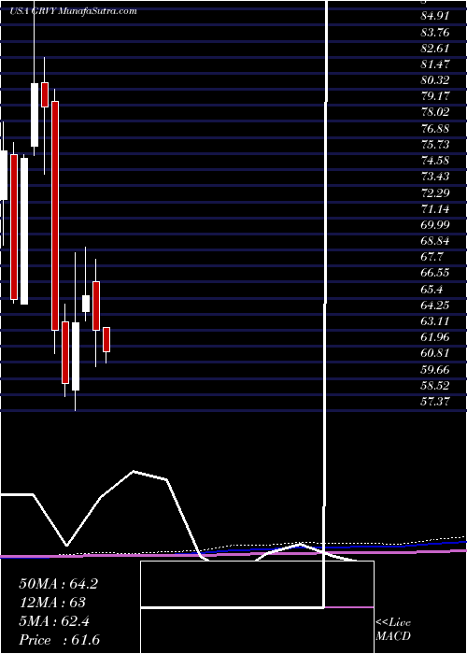Viewport: 467px width, 654px height.
Task: Click the 60.81 price axis label
Action: pyautogui.click(x=434, y=353)
